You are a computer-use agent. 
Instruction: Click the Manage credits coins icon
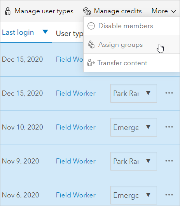click(87, 11)
